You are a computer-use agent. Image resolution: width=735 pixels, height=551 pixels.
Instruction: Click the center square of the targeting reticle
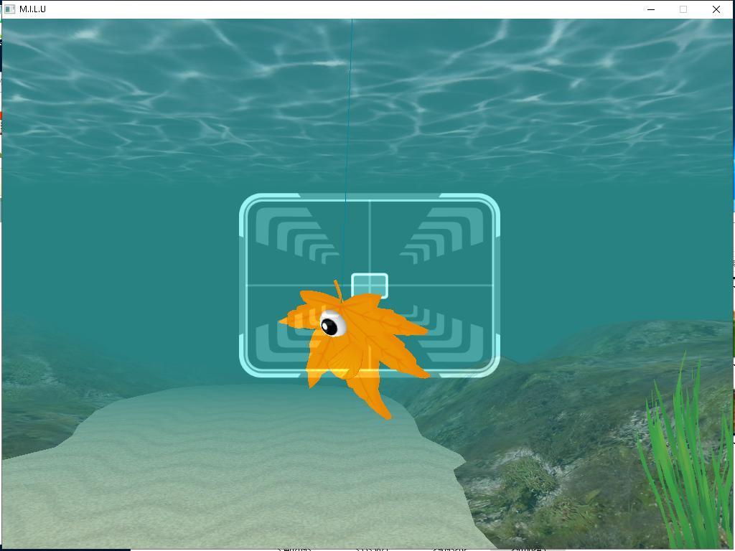[370, 286]
